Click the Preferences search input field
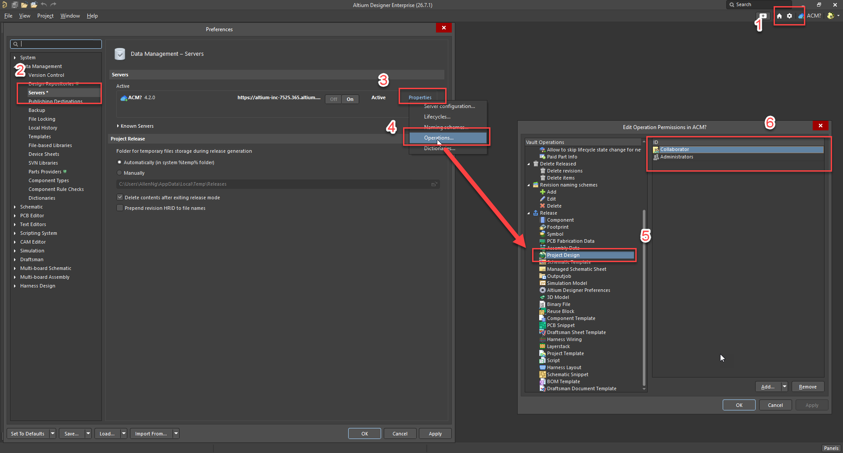This screenshot has height=453, width=843. (56, 44)
